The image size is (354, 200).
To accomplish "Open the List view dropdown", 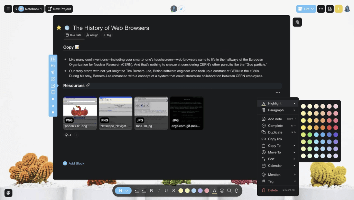I will (306, 9).
